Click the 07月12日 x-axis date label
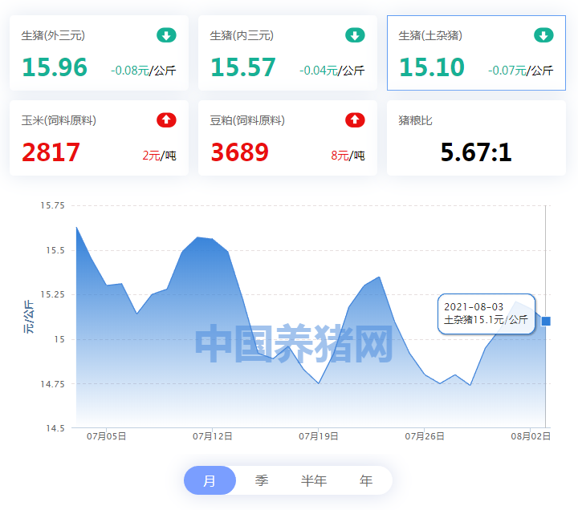Image resolution: width=578 pixels, height=510 pixels. (x=213, y=436)
